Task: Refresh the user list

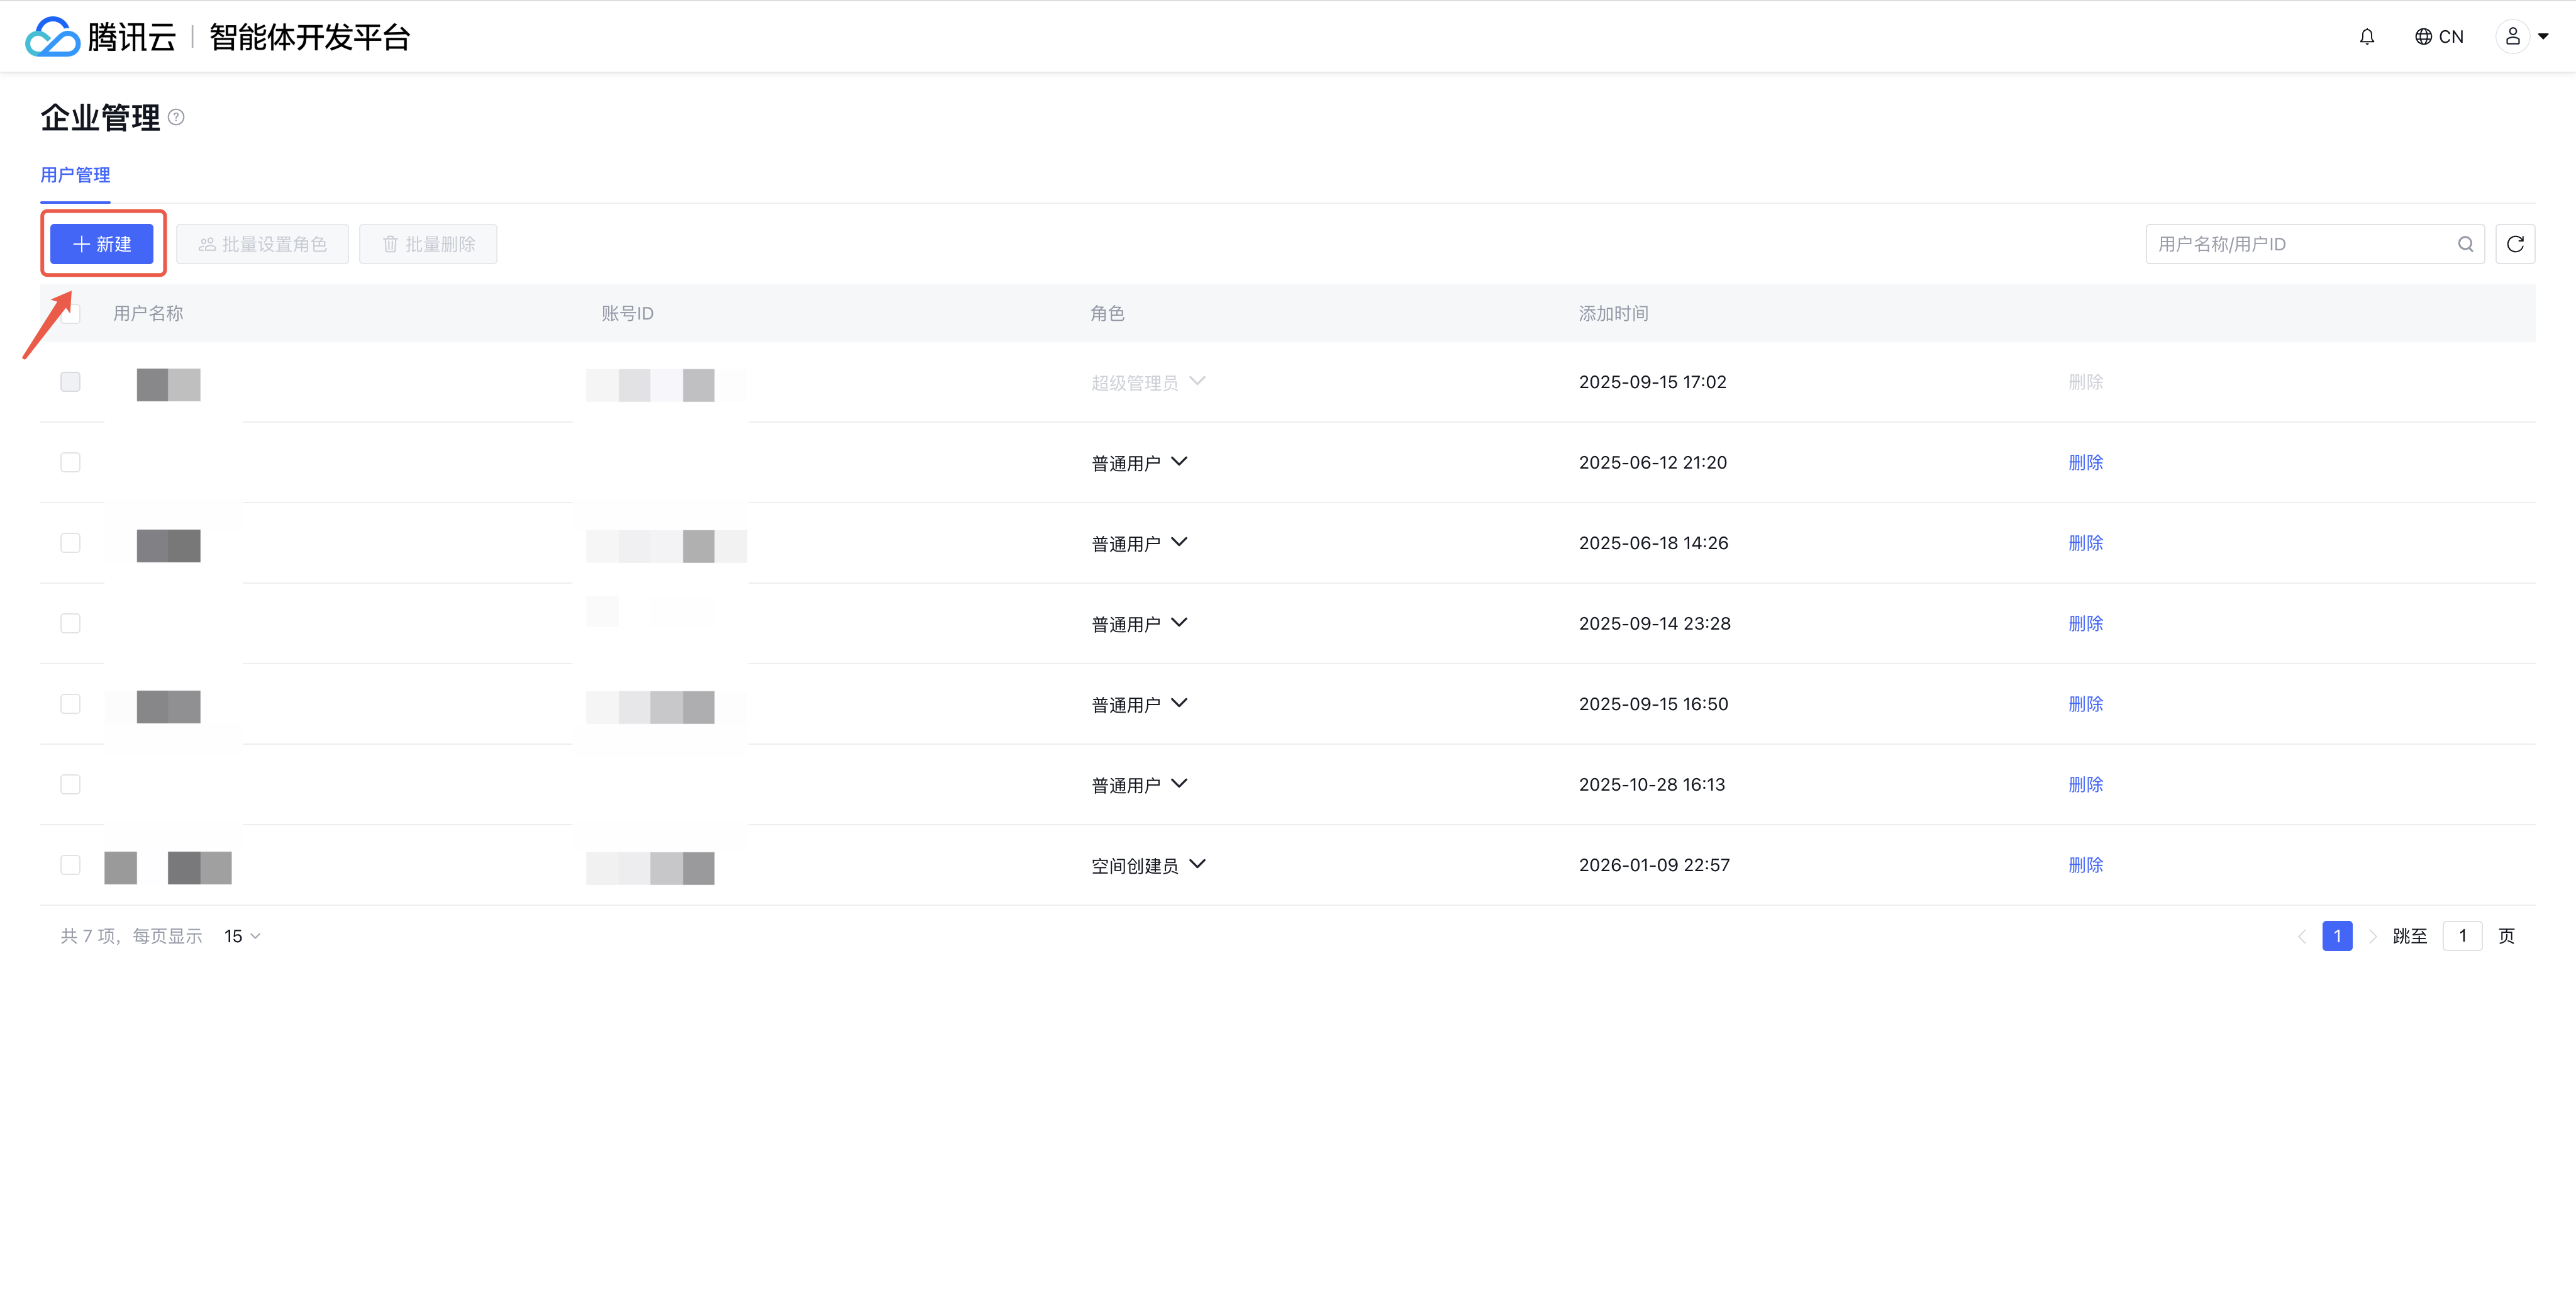Action: [x=2515, y=244]
